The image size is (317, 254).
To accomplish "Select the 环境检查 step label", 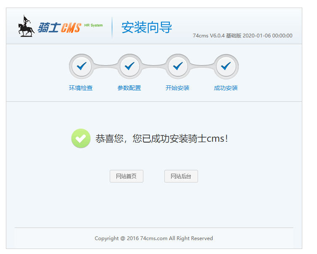I will [81, 88].
